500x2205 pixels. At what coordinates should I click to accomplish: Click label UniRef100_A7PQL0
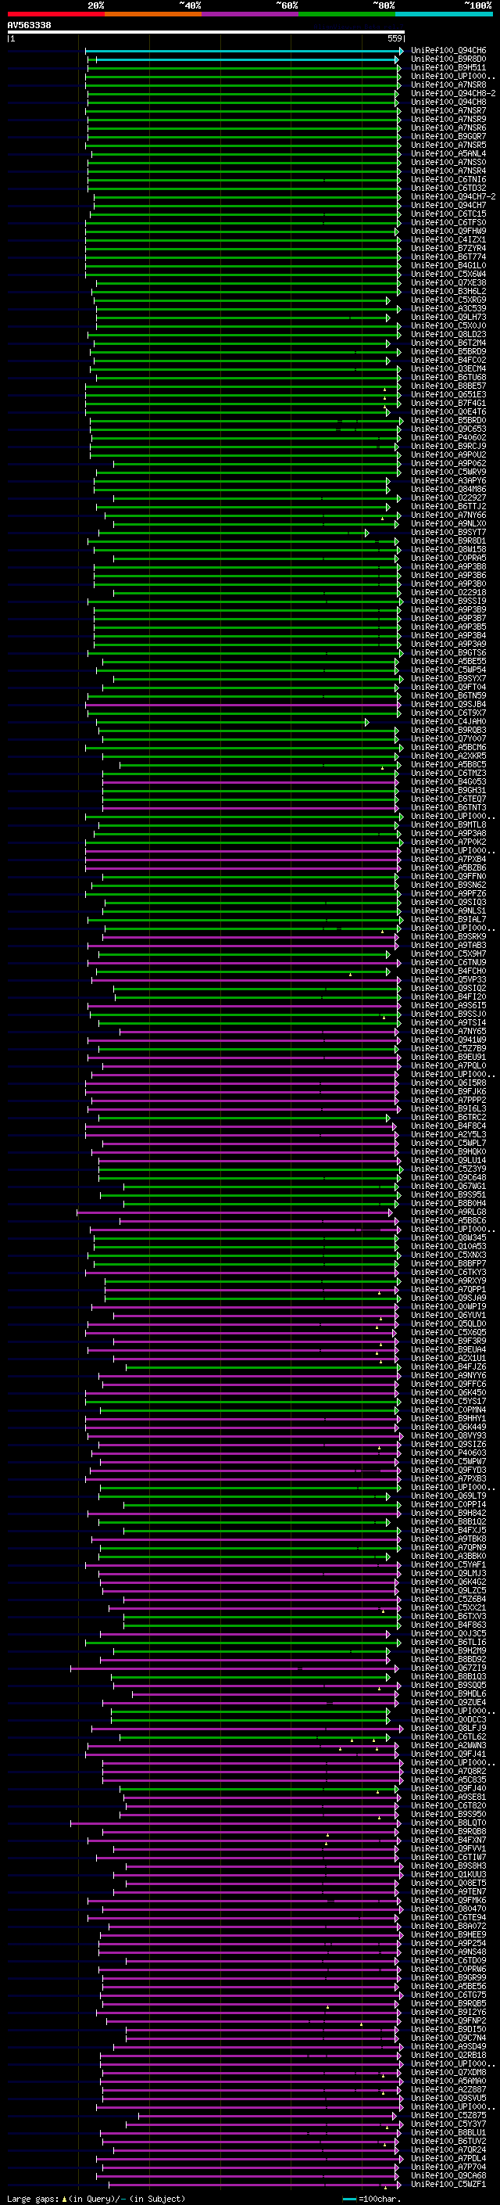[448, 1065]
